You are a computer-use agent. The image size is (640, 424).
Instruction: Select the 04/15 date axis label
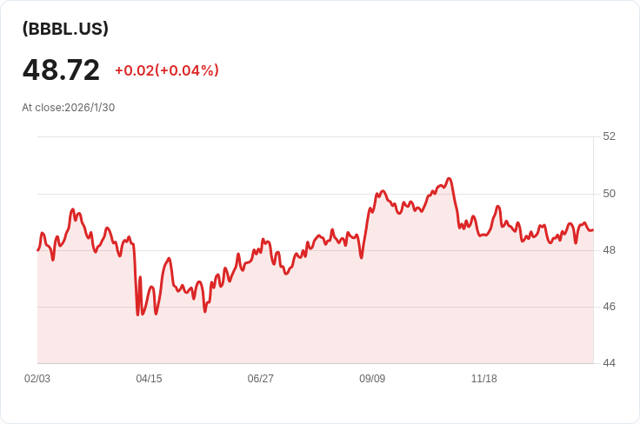tap(149, 379)
